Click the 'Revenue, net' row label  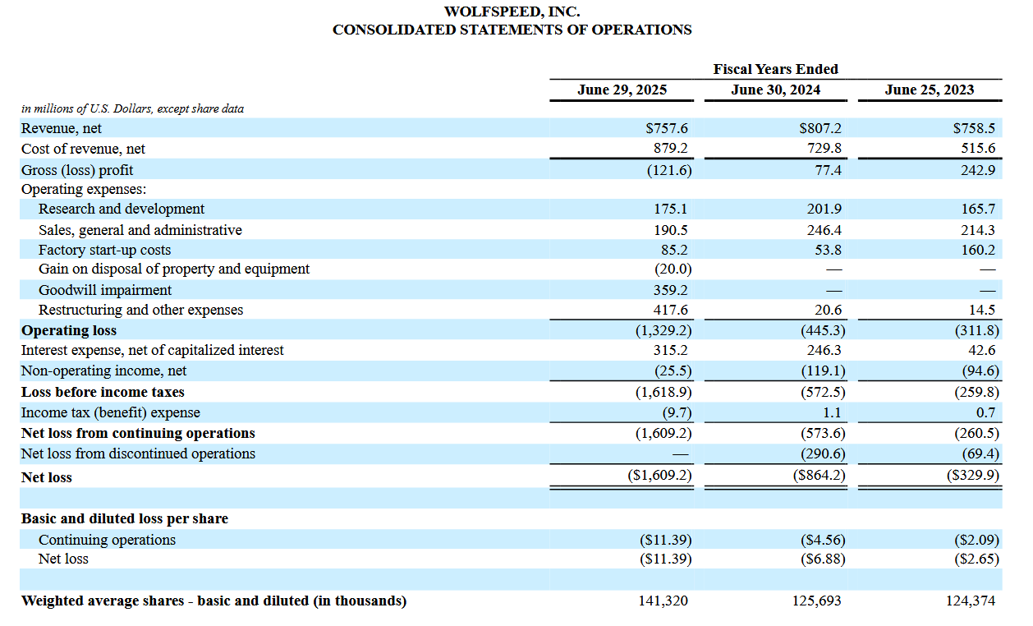click(62, 128)
